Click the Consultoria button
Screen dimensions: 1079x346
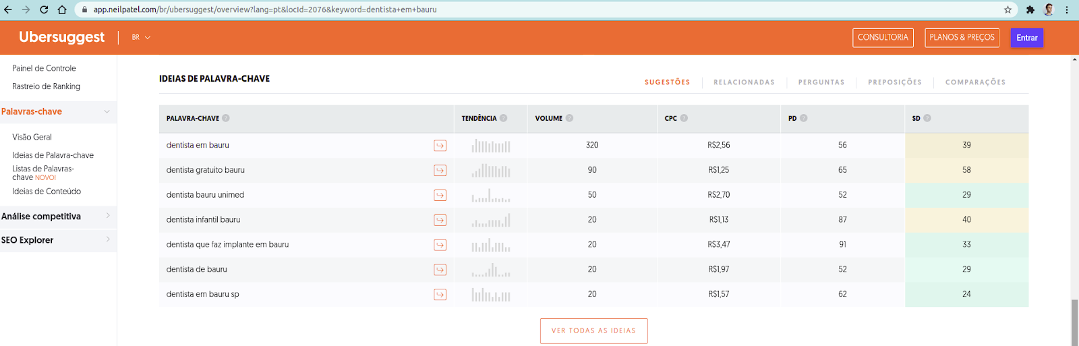pos(883,38)
